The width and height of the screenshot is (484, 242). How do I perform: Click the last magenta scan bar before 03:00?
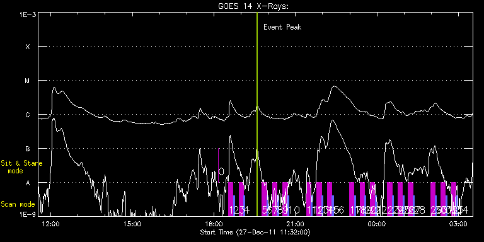coord(454,199)
